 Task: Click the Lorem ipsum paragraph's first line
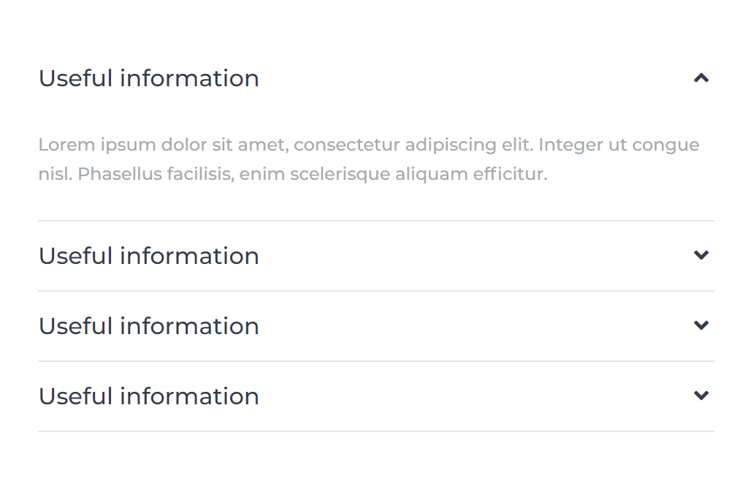(368, 145)
